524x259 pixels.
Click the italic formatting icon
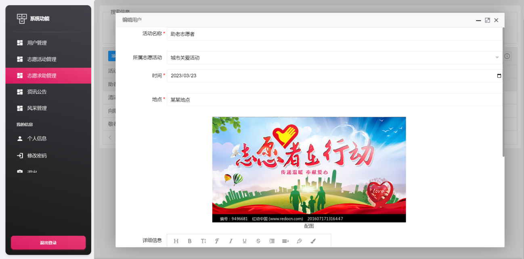click(x=231, y=241)
